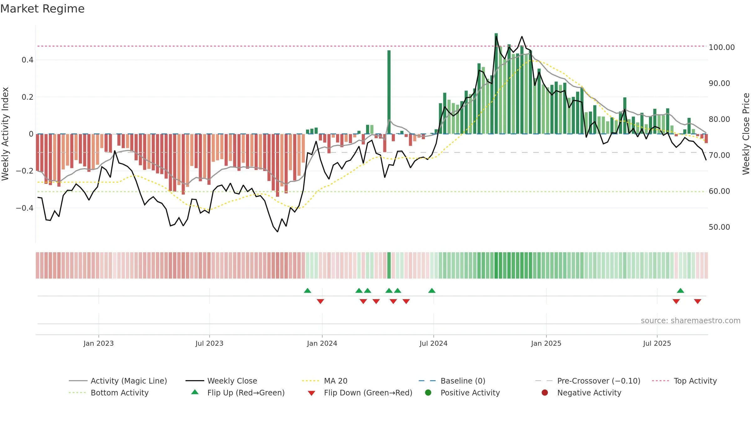This screenshot has width=751, height=422.
Task: Click the 100.00 price tick on the right axis
Action: tap(722, 48)
